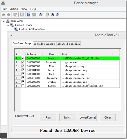Toggle the console tree toolbar icon
127x139 pixels.
pyautogui.click(x=15, y=15)
